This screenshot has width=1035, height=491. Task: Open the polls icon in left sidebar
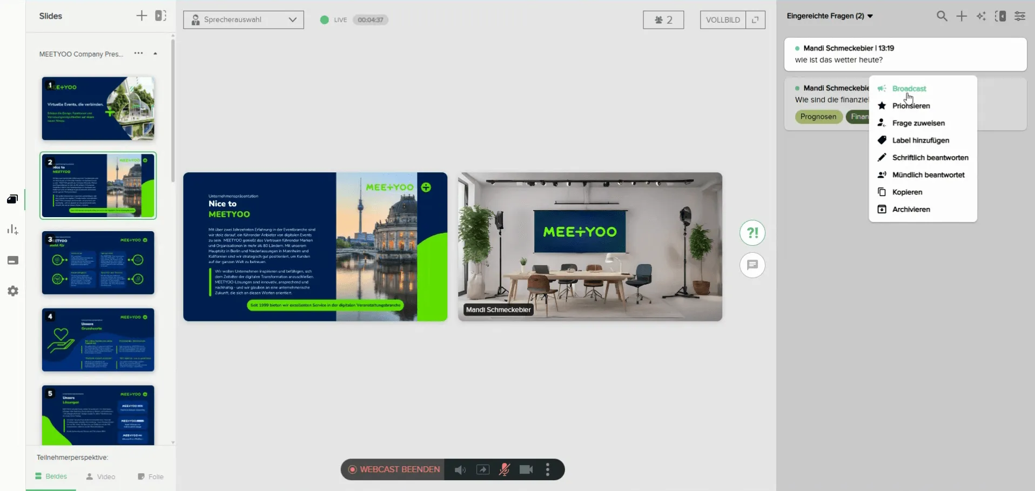(12, 230)
